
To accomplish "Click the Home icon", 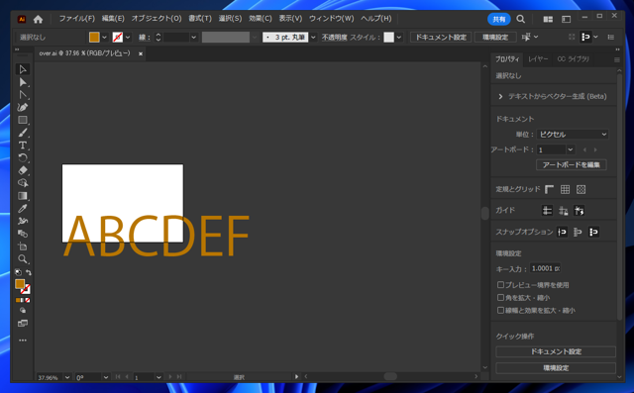I will [38, 19].
